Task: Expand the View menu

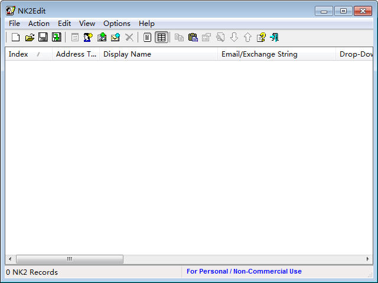Action: pyautogui.click(x=87, y=24)
